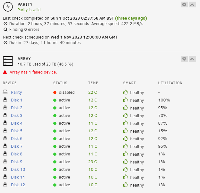The width and height of the screenshot is (200, 193).
Task: Click the TEMP column header
Action: [x=93, y=83]
